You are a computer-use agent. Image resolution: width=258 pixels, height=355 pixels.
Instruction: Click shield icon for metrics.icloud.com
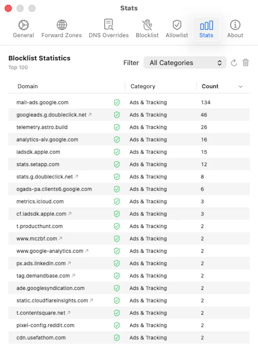point(117,202)
